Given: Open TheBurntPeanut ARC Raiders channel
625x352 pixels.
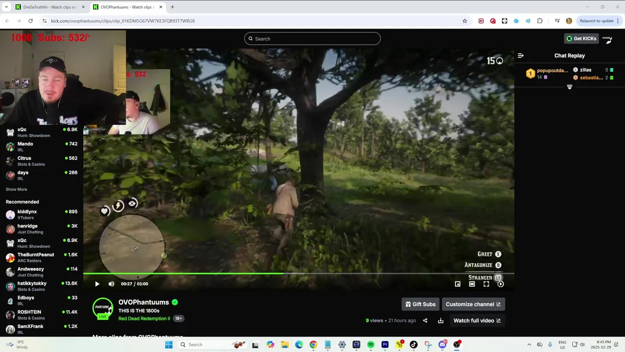Looking at the screenshot, I should click(x=42, y=258).
